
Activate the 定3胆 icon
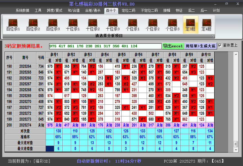click(190, 25)
